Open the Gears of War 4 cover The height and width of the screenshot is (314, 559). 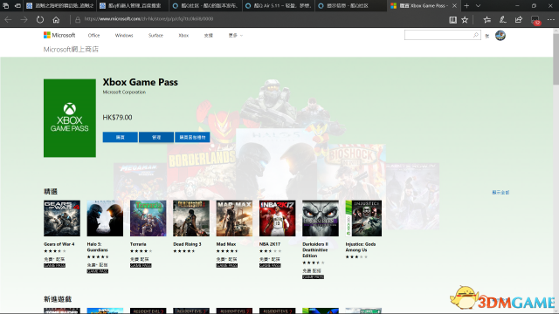click(x=62, y=218)
